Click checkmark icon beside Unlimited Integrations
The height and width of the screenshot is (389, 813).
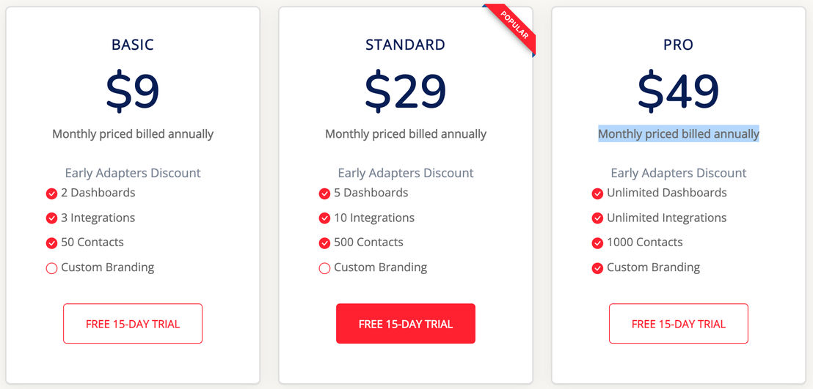(x=597, y=218)
